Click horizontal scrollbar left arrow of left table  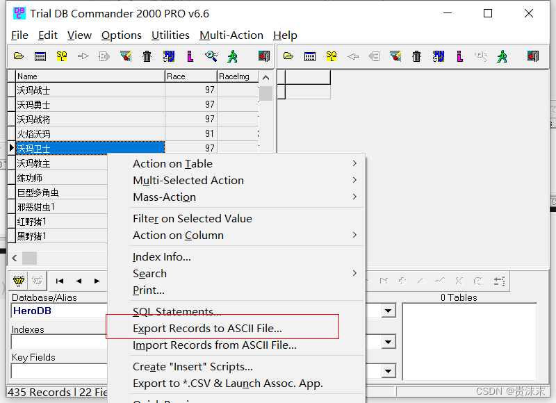click(15, 258)
